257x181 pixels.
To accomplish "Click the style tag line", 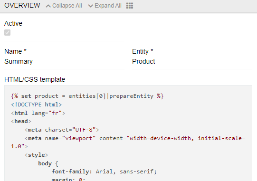I will 36,155.
